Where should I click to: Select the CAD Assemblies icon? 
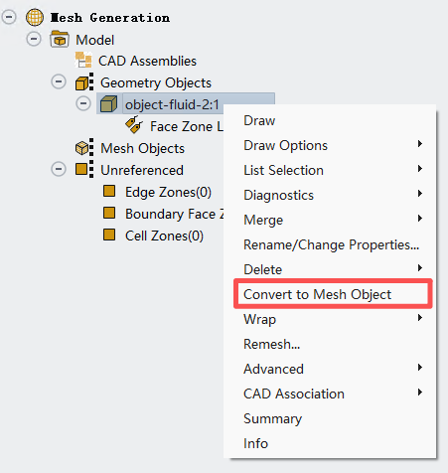83,60
